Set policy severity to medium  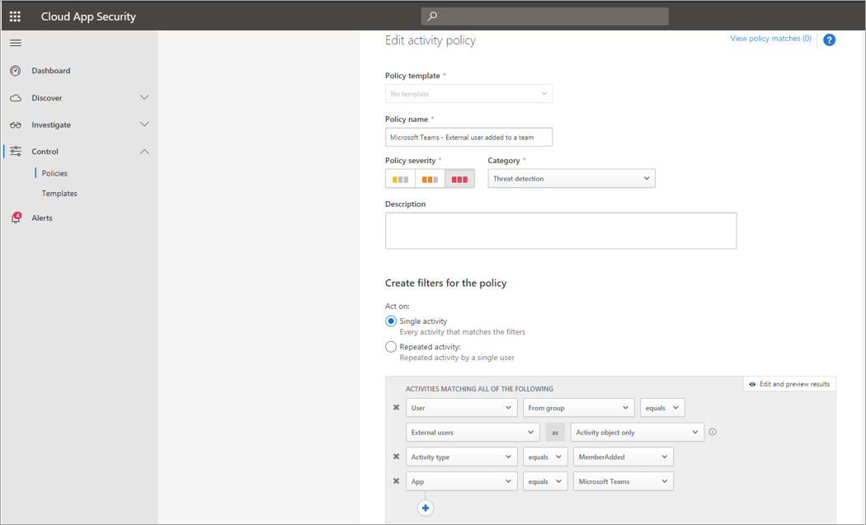coord(431,178)
